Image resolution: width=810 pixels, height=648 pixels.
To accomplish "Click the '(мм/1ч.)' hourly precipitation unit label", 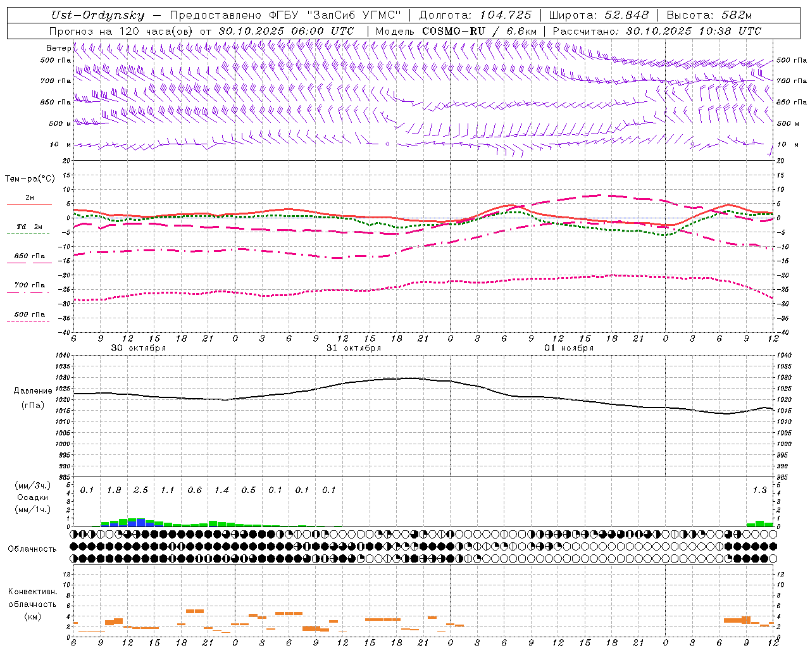I will click(32, 509).
